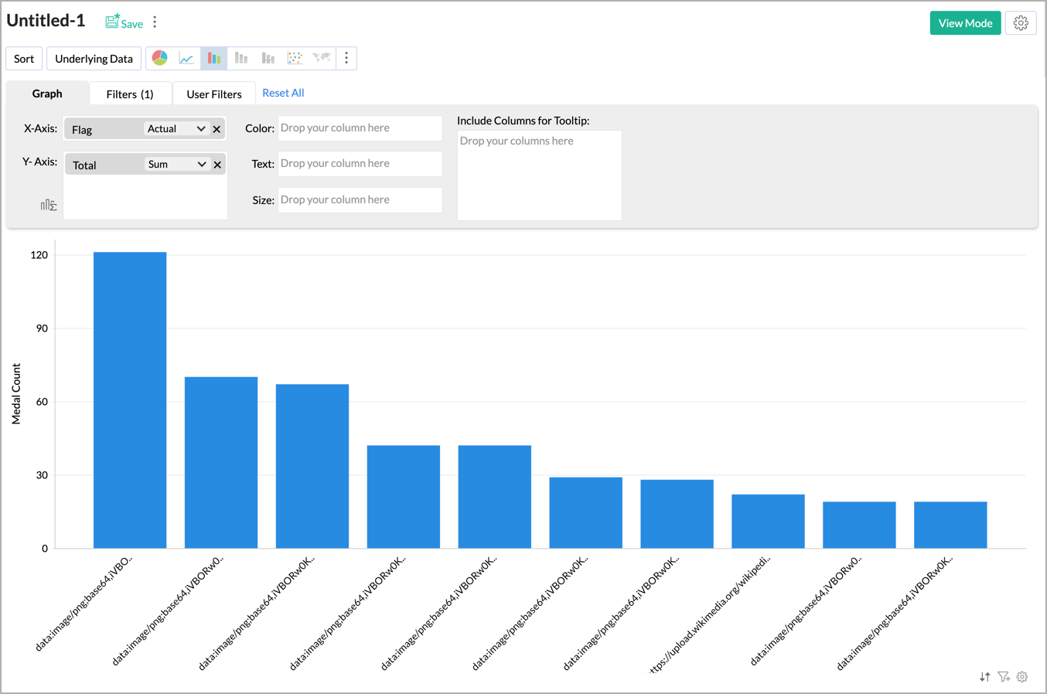Image resolution: width=1047 pixels, height=694 pixels.
Task: Click the Untitled-1 report title
Action: click(46, 21)
